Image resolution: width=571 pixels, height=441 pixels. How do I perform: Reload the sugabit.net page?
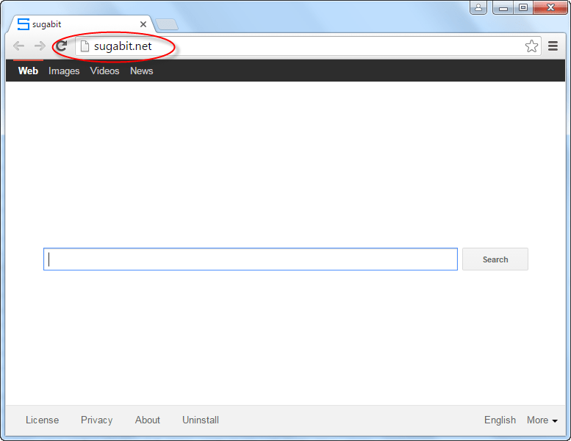62,46
